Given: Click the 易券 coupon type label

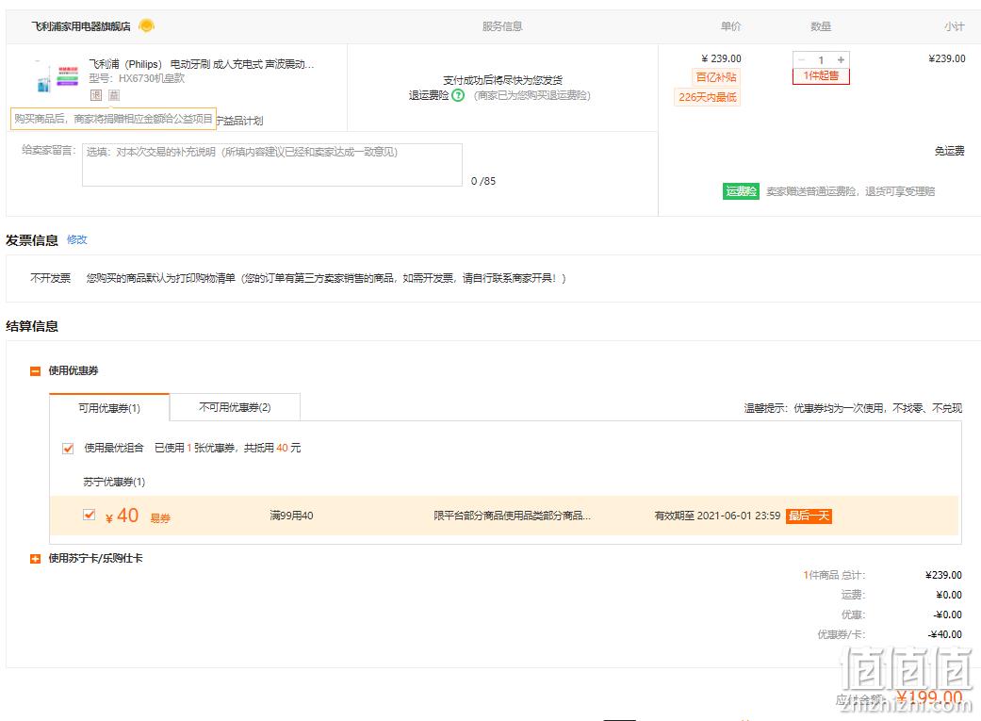Looking at the screenshot, I should tap(160, 518).
